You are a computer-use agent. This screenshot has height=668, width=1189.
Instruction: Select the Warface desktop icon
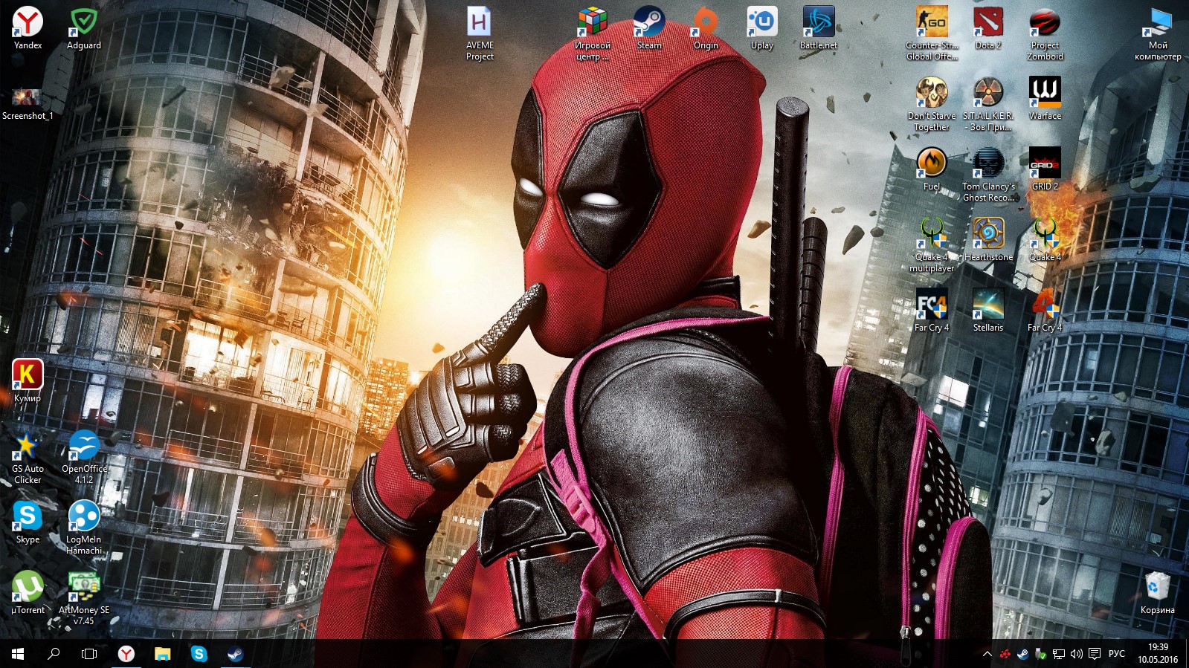coord(1045,99)
